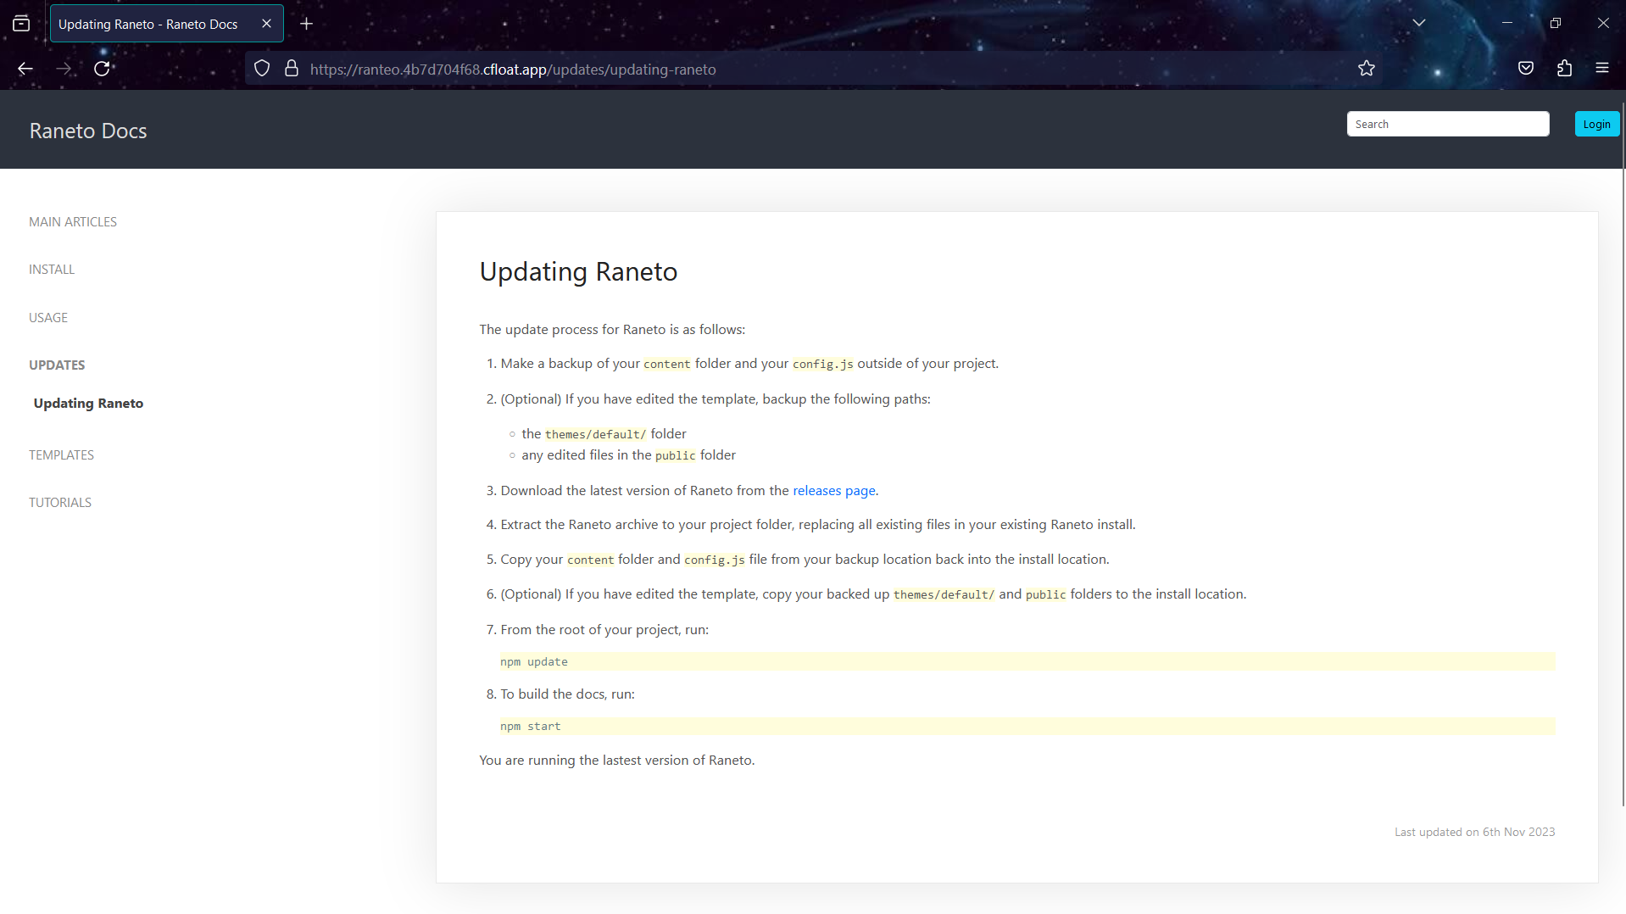1626x914 pixels.
Task: Click the themes/default/ code in step 2
Action: tap(595, 435)
